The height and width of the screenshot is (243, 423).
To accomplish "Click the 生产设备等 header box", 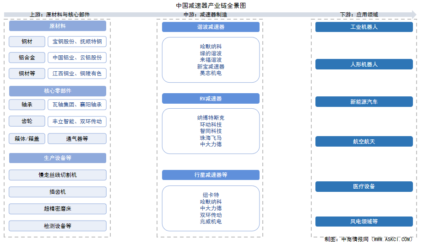I will 58,158.
